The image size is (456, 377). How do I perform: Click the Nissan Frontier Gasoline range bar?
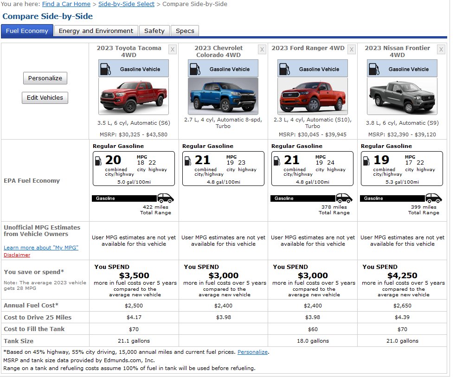point(392,198)
